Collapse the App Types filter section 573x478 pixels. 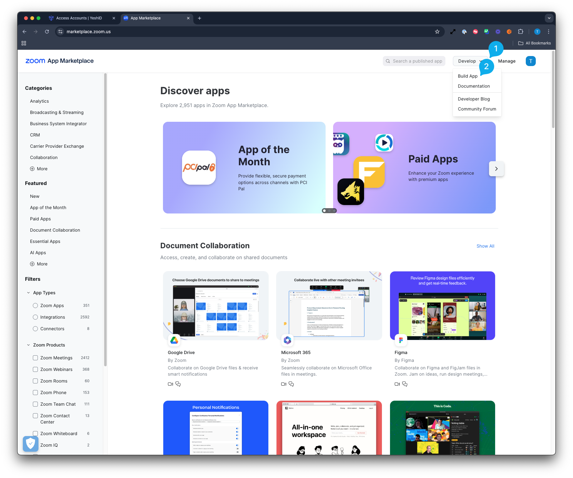pos(28,293)
